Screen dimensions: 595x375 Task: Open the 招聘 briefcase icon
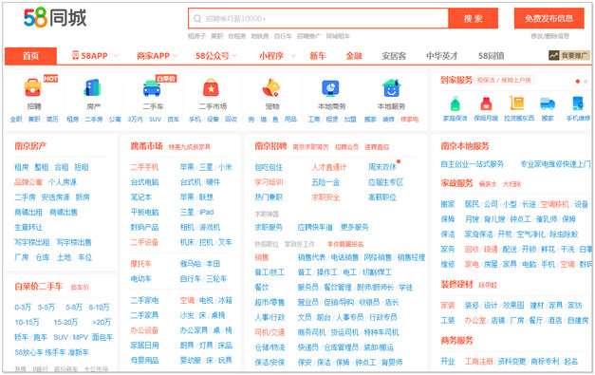click(x=32, y=87)
